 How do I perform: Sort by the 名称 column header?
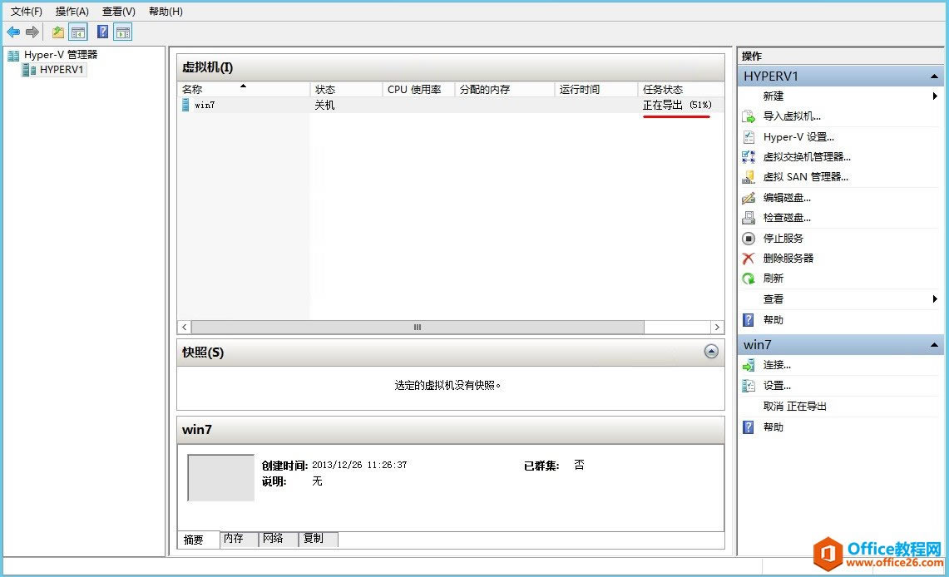point(244,89)
